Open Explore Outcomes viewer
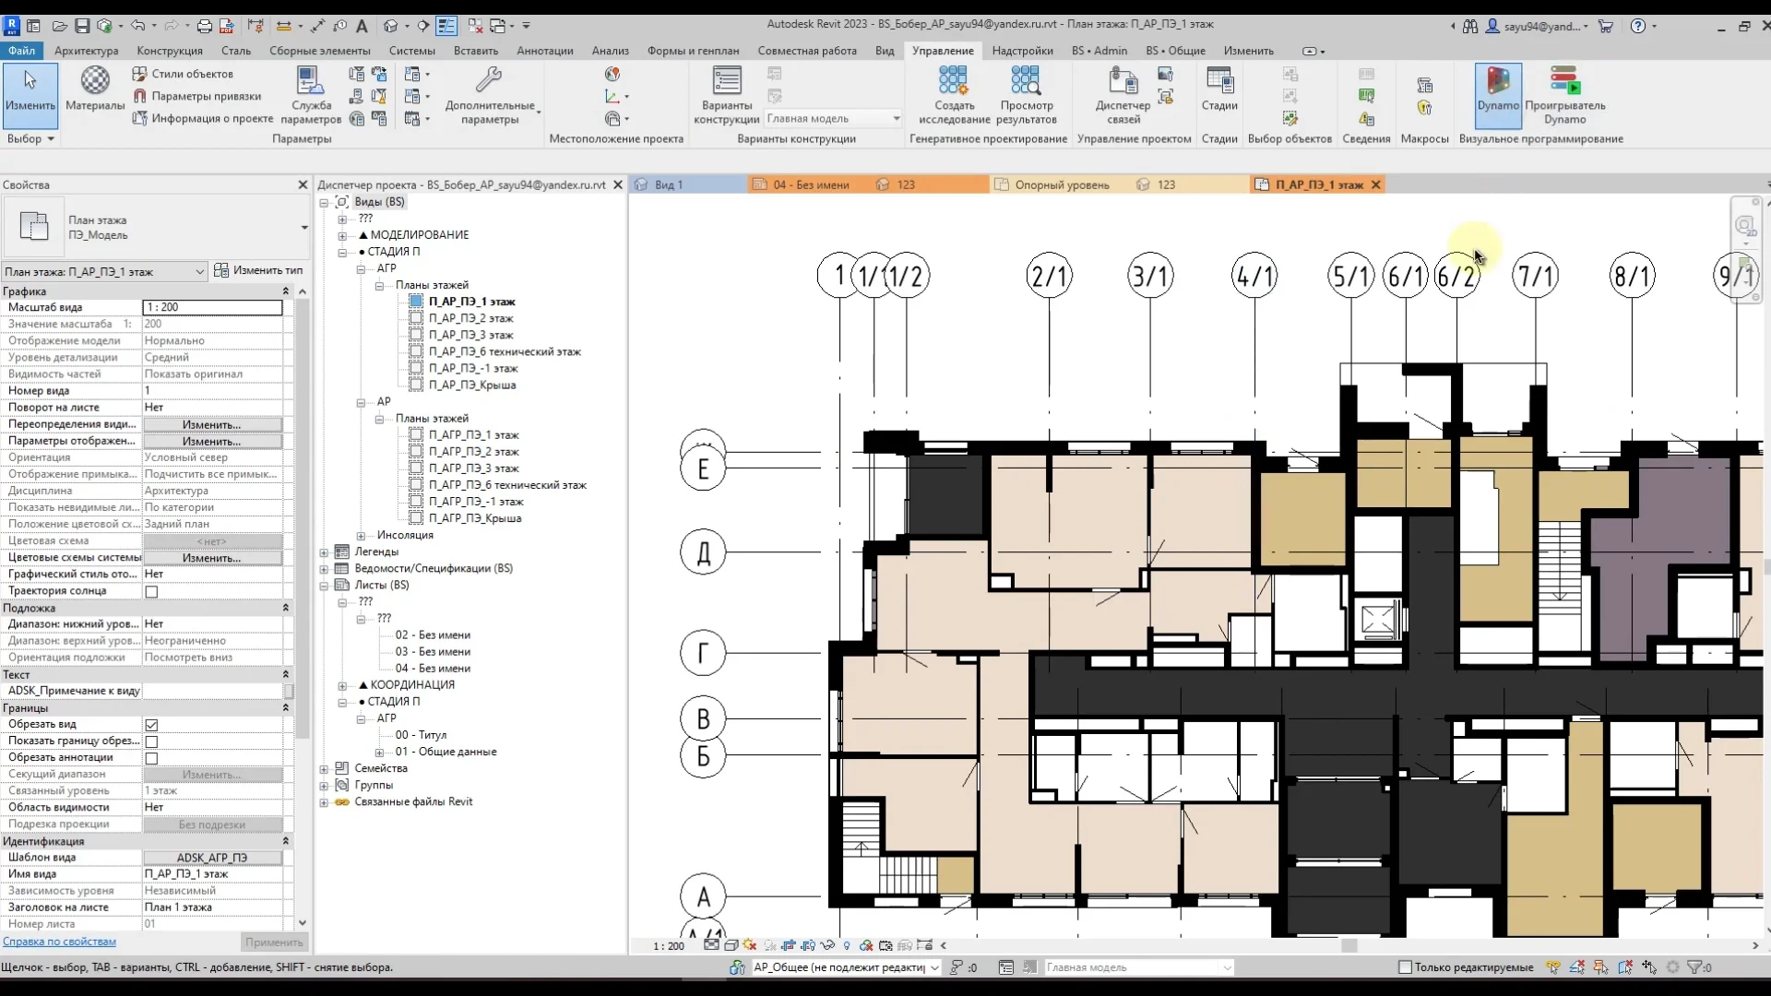1771x996 pixels. (x=1027, y=95)
